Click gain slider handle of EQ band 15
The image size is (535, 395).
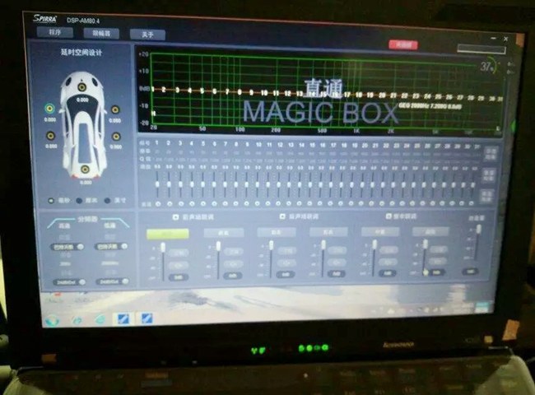(x=309, y=184)
